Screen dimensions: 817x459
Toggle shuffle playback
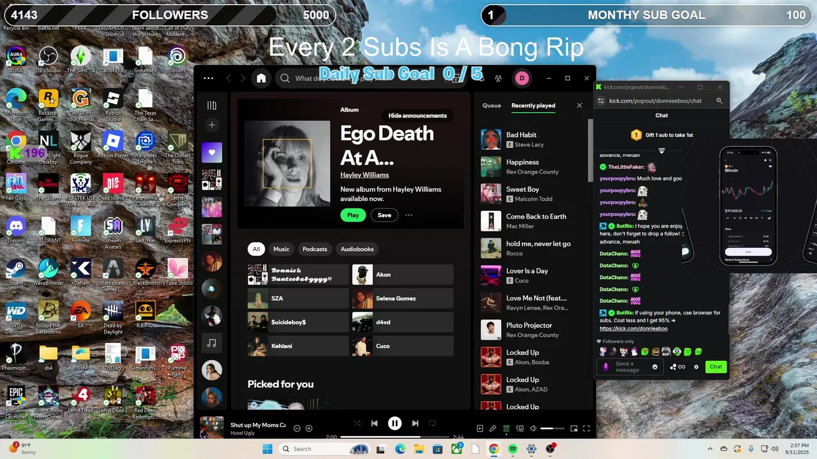coord(357,423)
